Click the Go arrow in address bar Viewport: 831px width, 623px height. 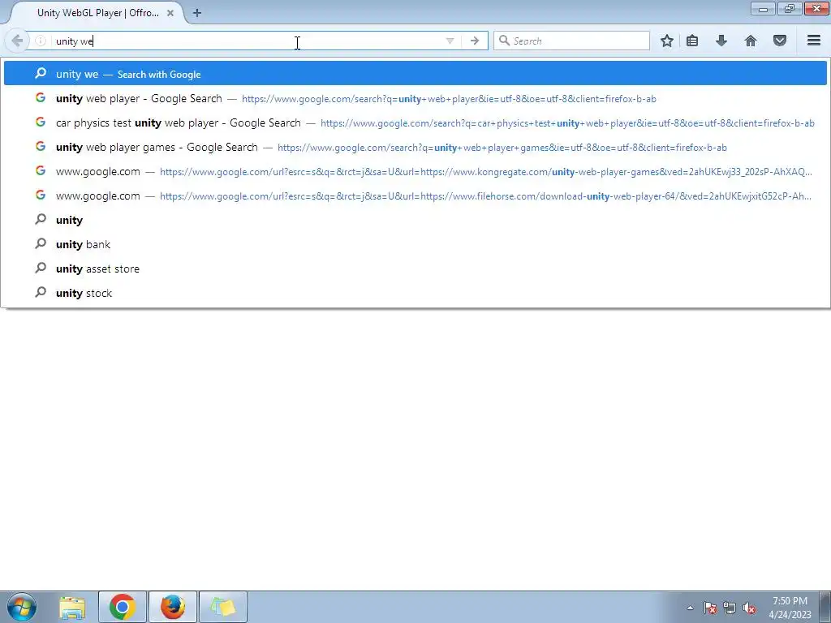(474, 41)
